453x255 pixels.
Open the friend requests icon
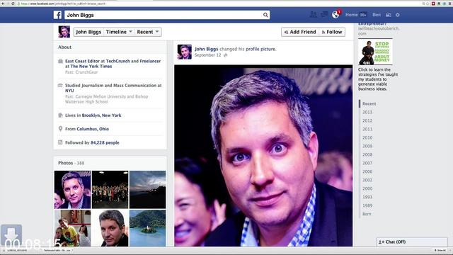pos(313,14)
